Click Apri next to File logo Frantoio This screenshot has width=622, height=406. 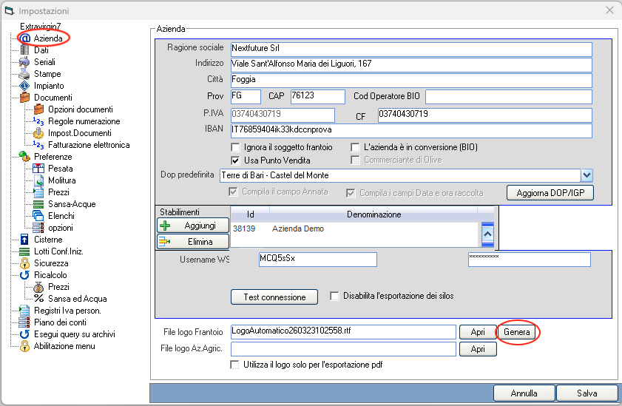[x=478, y=332]
